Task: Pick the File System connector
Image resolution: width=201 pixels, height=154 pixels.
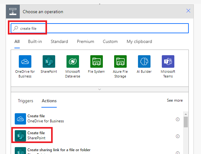Action: 96,61
